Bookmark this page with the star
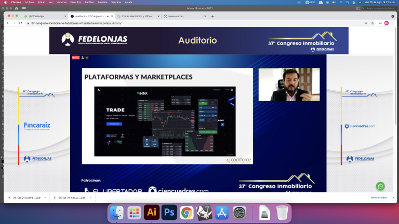This screenshot has height=224, width=399. point(373,23)
